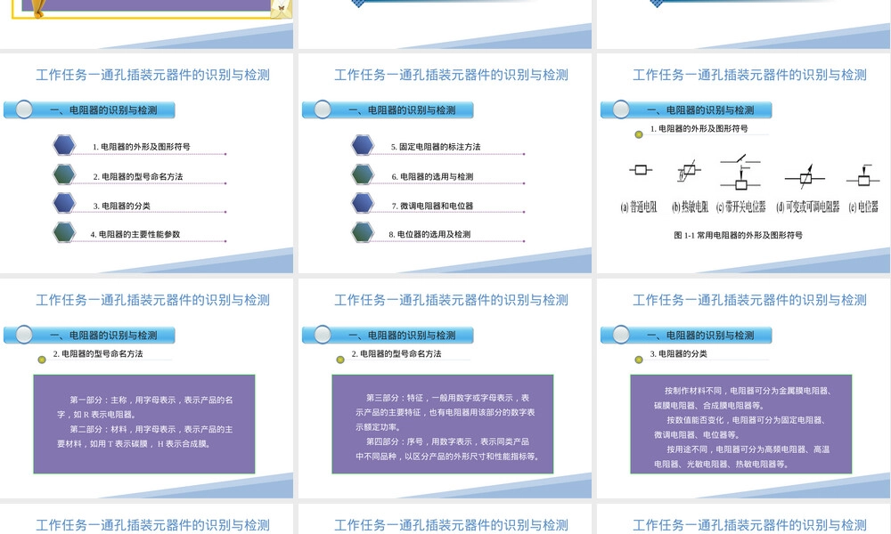This screenshot has height=534, width=891.
Task: Click the purple text box starting 第一部分：主称
Action: click(x=144, y=424)
